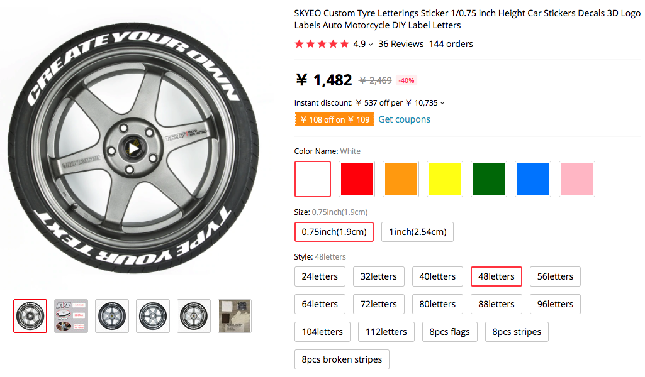Select the 0.75inch(1.9cm) size option
645x377 pixels.
(334, 232)
